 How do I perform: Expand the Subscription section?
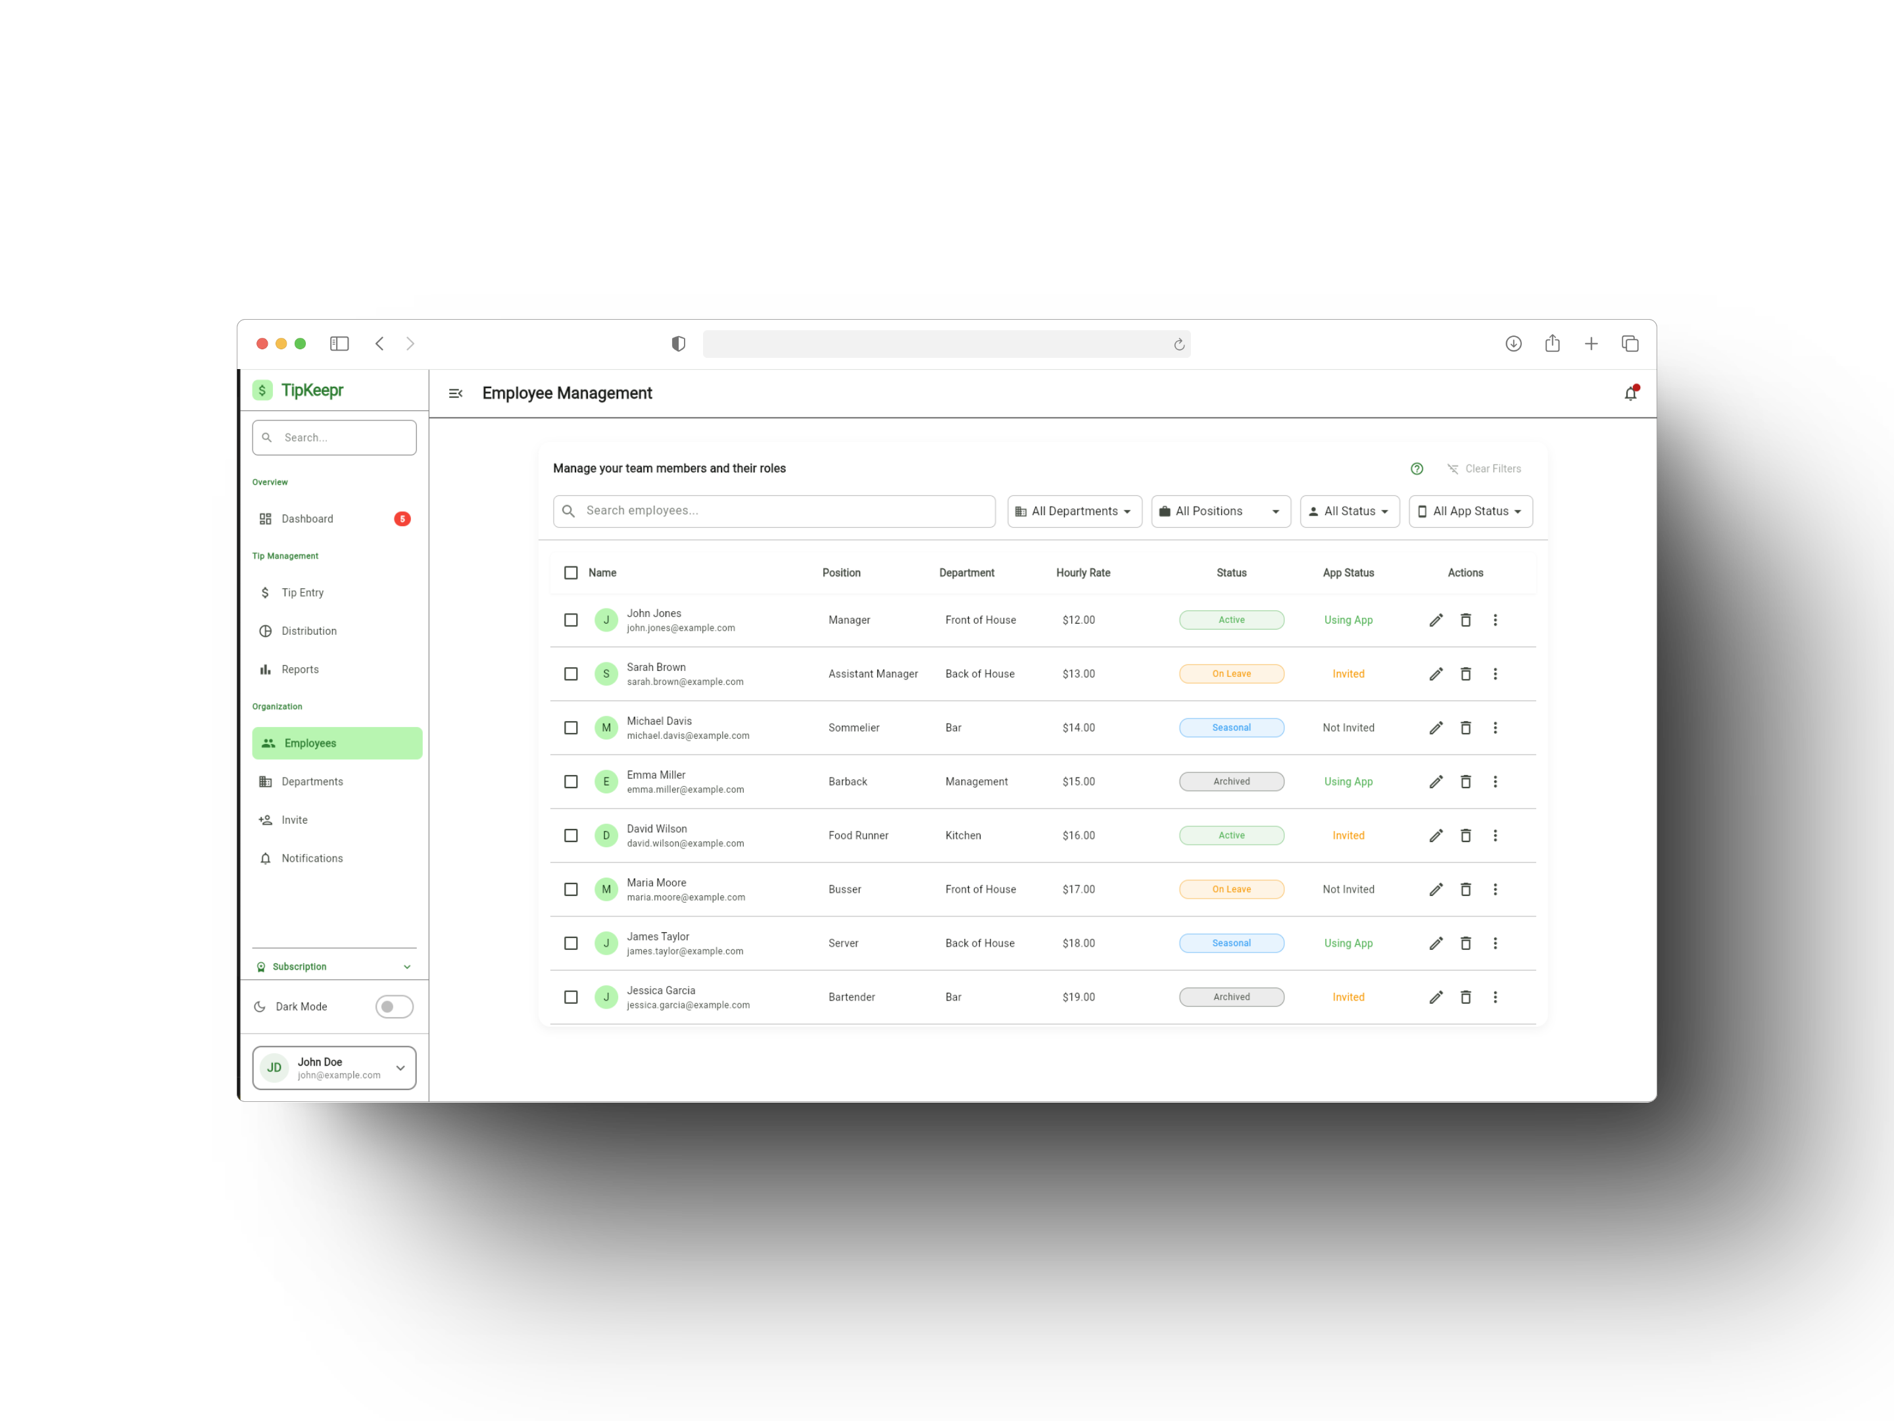pos(334,966)
